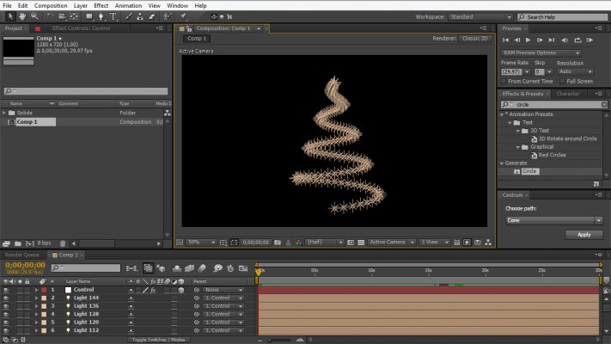Expand the Solids folder in Project
Image resolution: width=611 pixels, height=344 pixels.
5,113
